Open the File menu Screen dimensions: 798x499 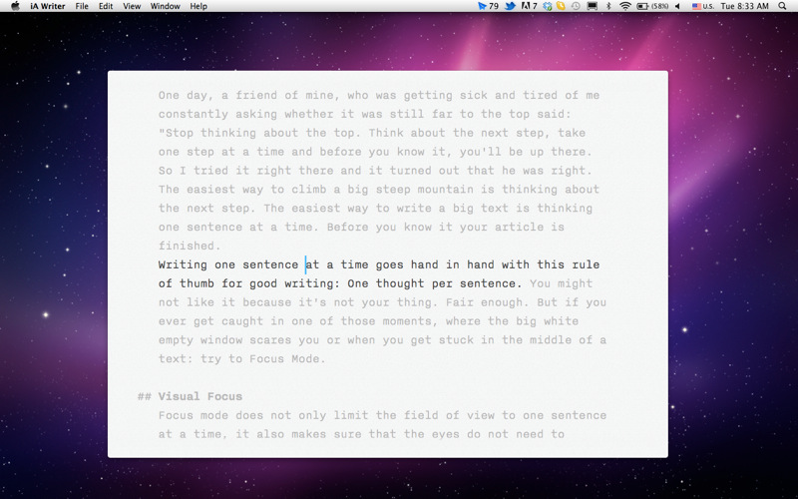pos(82,6)
